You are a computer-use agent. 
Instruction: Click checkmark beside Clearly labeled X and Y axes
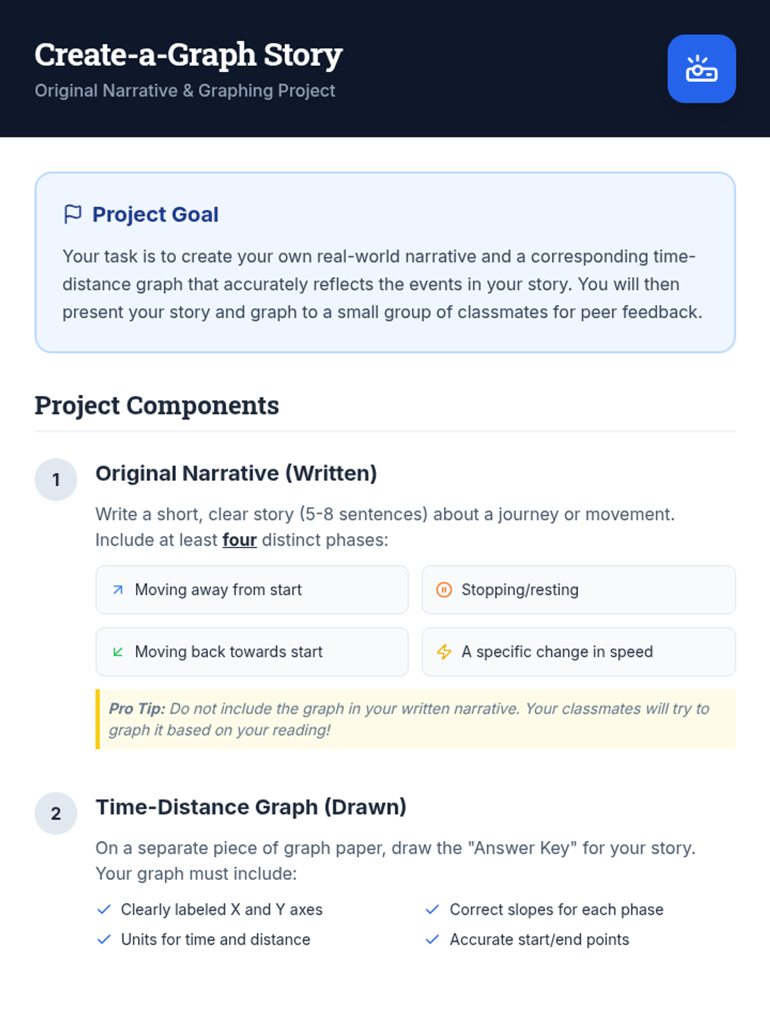point(104,910)
